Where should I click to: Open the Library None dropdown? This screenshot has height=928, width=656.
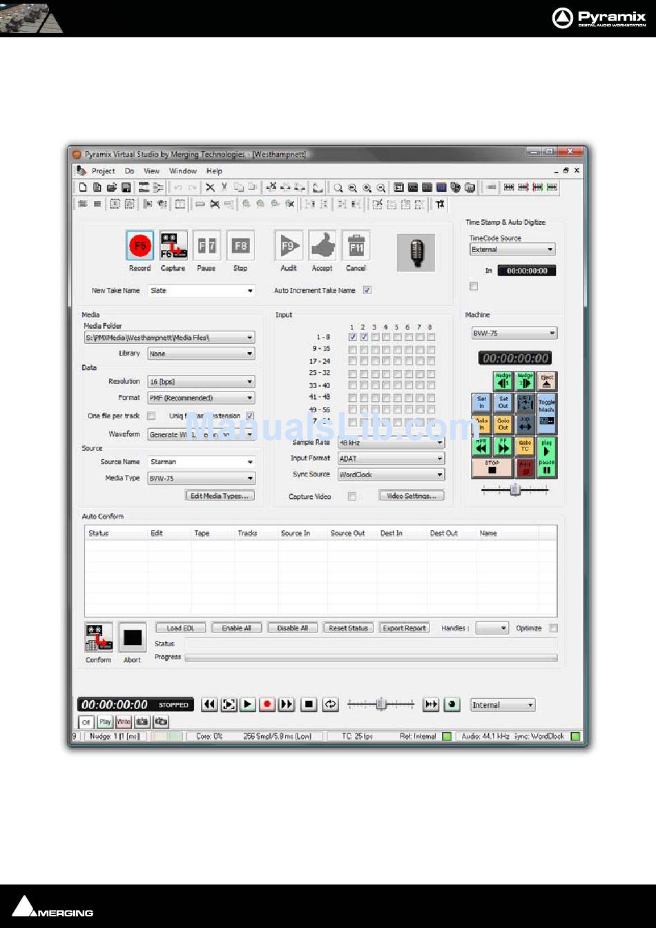coord(201,354)
